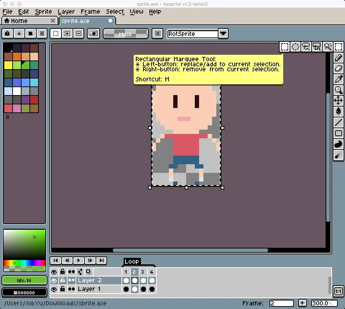Click the rainbow hue slider bar
Viewport: 345px width, 309px height.
(24, 263)
